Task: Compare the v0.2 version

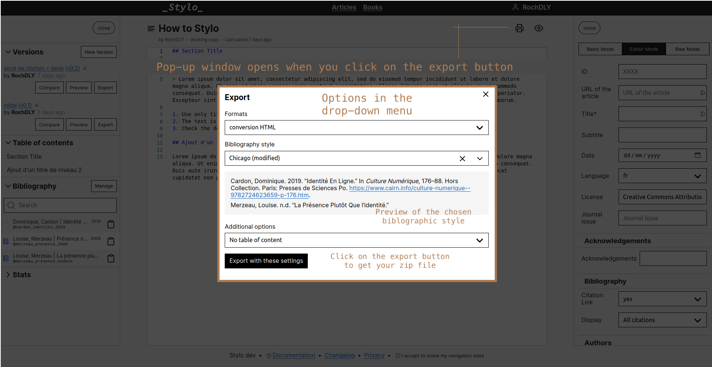Action: point(49,87)
